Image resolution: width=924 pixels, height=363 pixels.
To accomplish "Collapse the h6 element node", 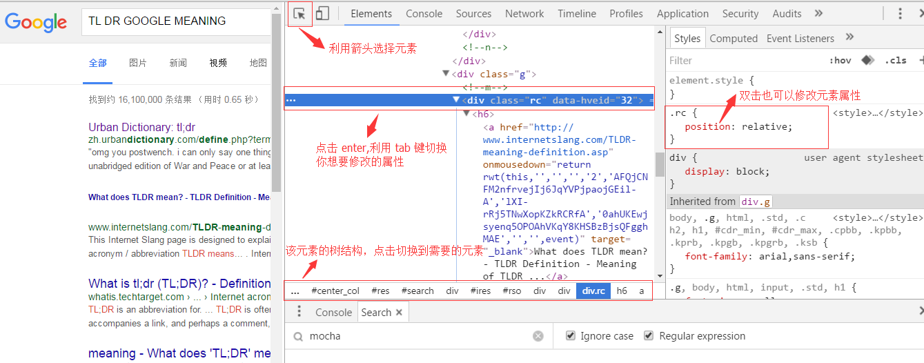I will coord(466,114).
